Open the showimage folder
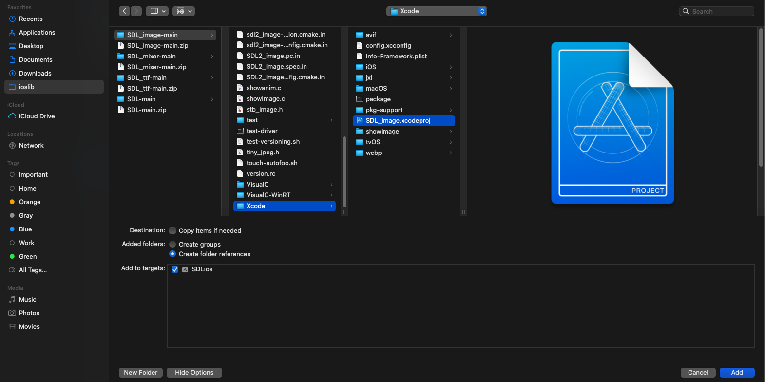The height and width of the screenshot is (382, 765). pyautogui.click(x=404, y=131)
